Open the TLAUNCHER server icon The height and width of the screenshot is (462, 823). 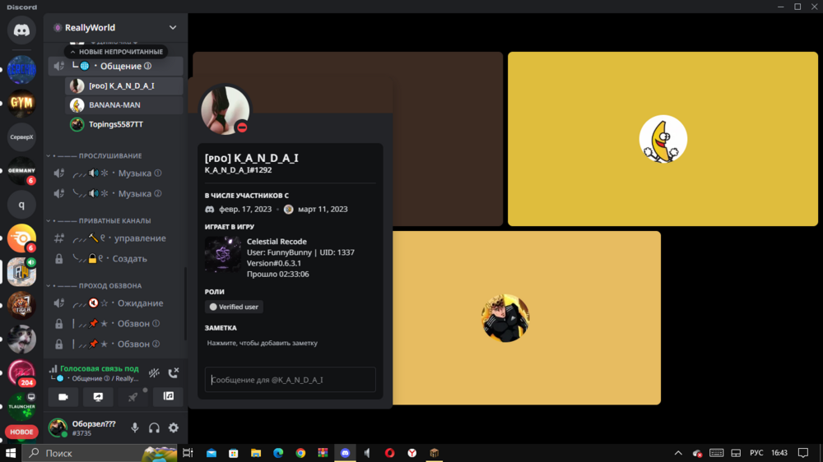[x=21, y=407]
